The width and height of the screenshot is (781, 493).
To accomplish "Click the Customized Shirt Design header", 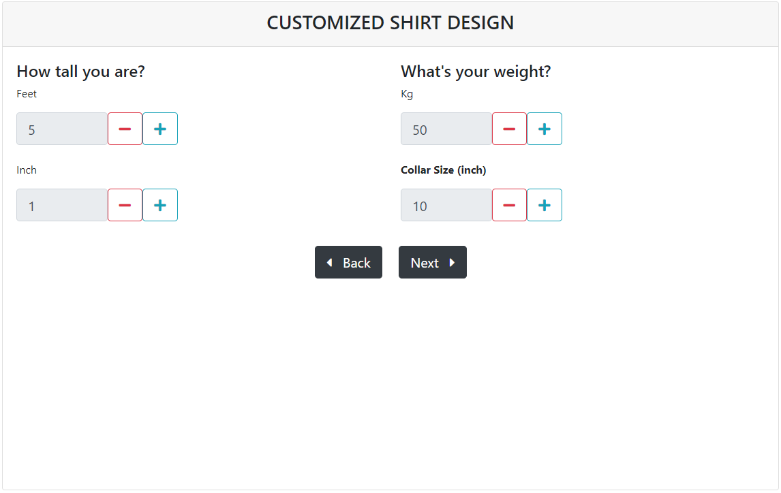I will [x=390, y=23].
